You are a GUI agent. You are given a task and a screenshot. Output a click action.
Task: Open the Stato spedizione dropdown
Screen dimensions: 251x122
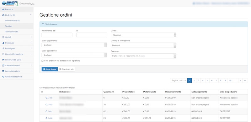click(74, 55)
